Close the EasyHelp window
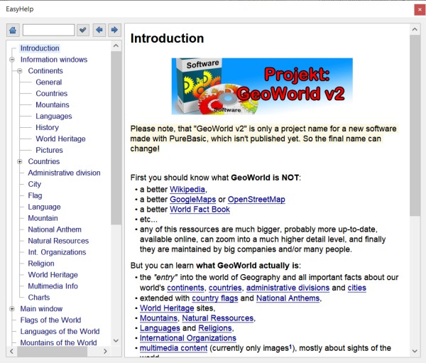 pyautogui.click(x=420, y=9)
